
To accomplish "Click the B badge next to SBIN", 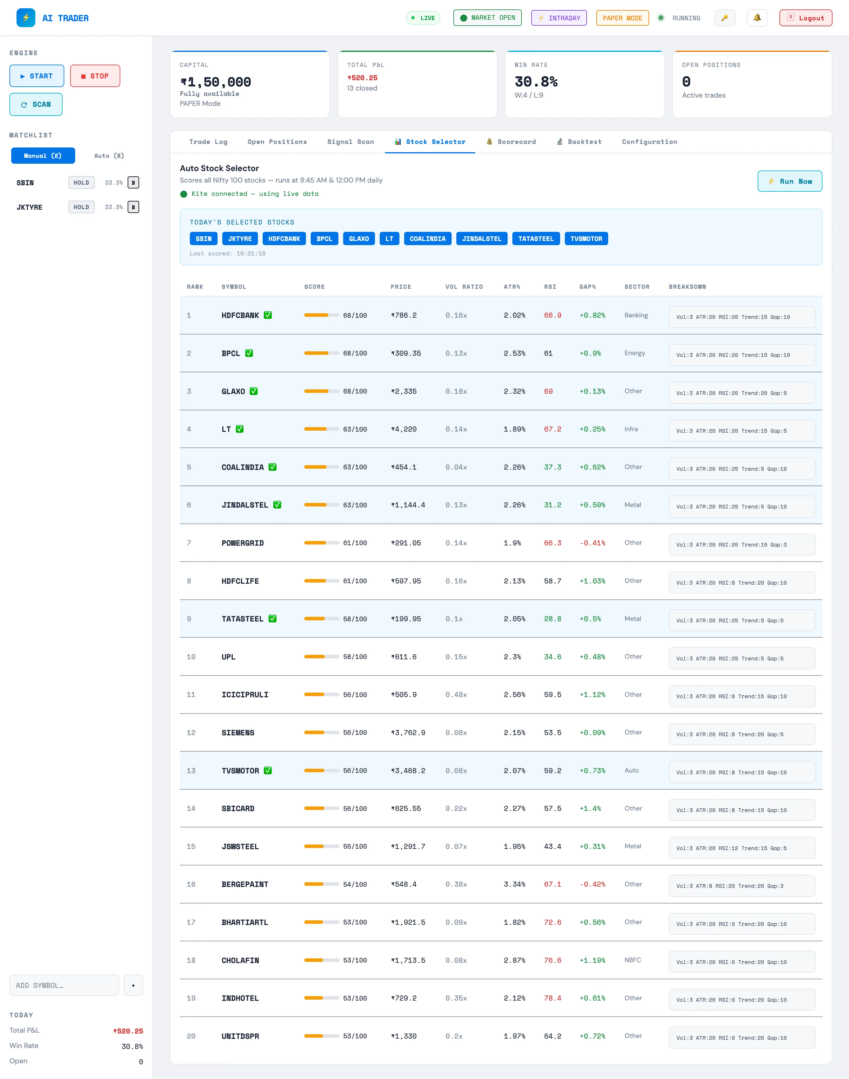I will 133,183.
